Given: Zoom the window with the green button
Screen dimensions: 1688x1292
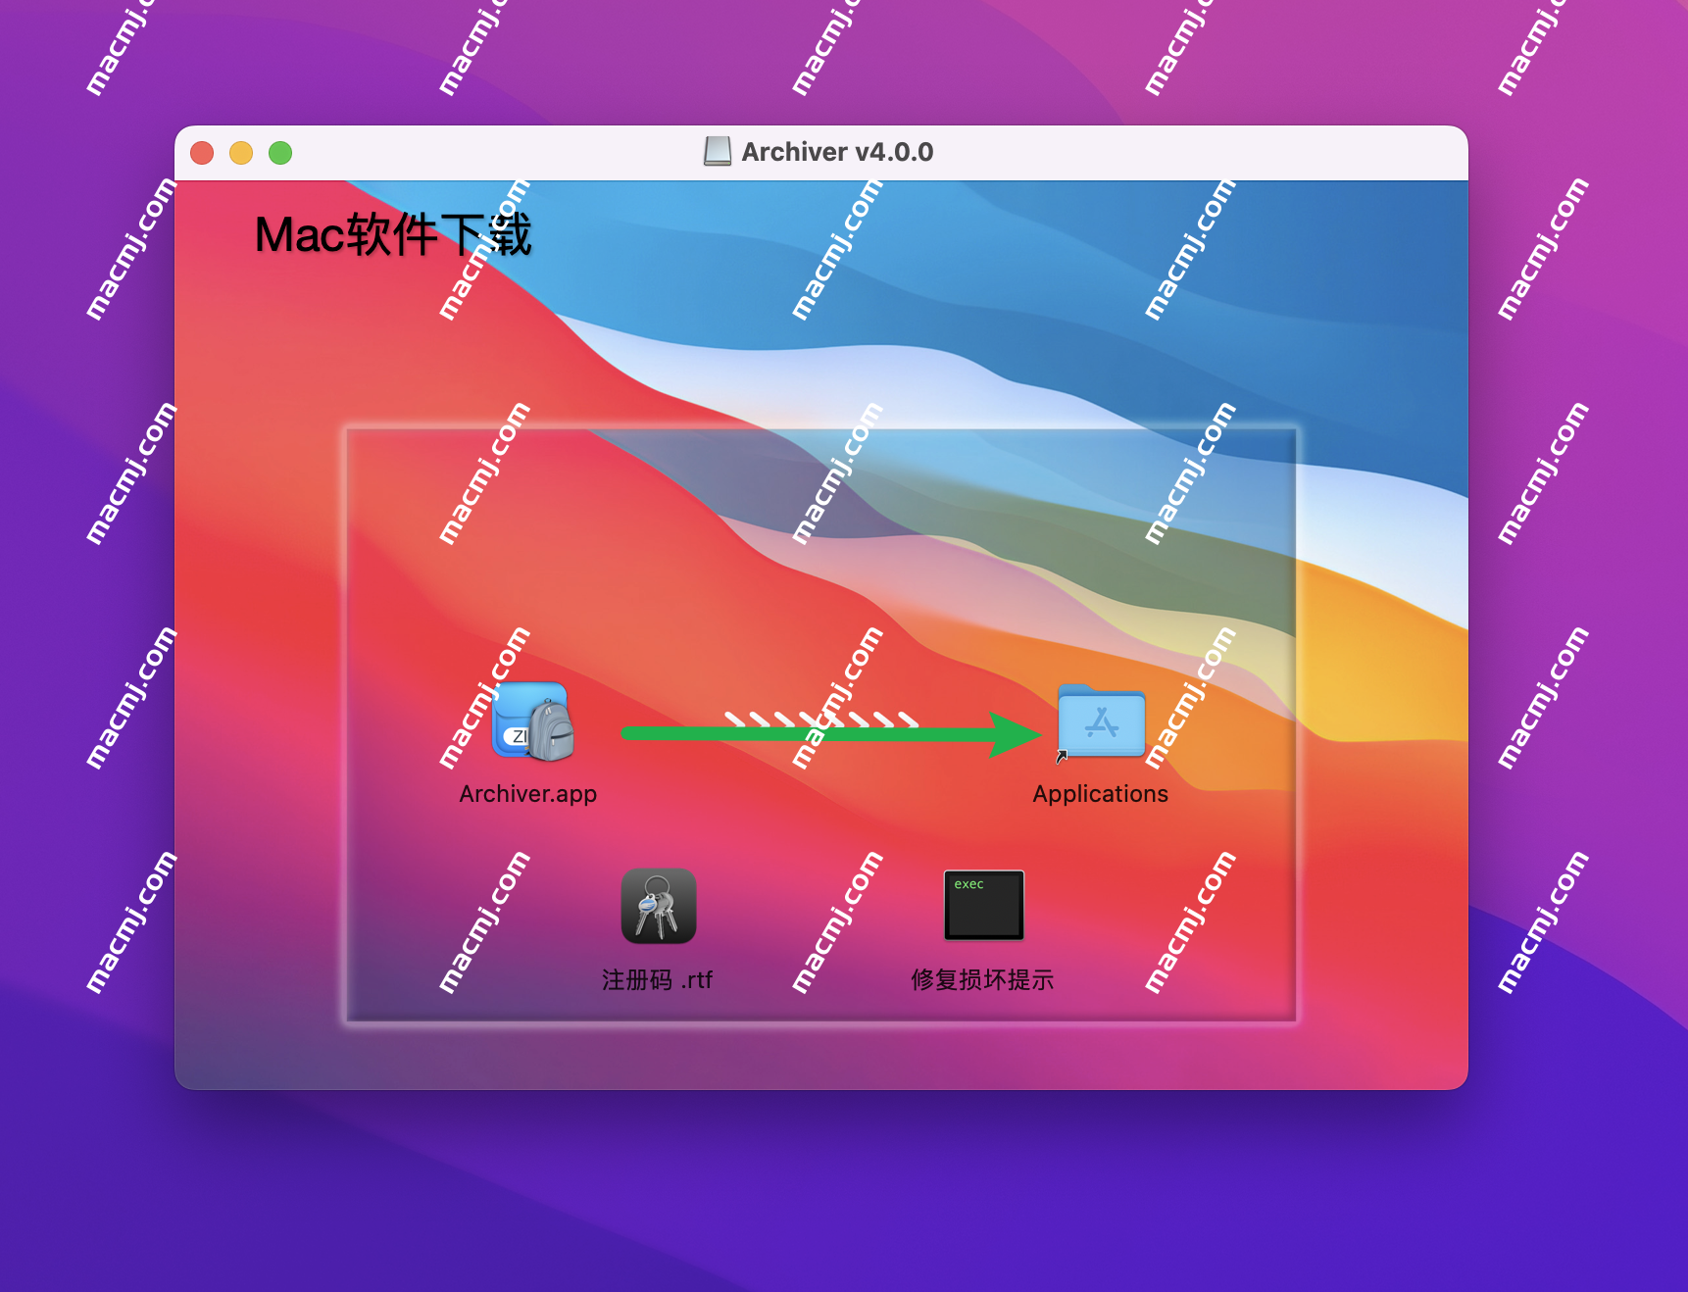Looking at the screenshot, I should 280,153.
